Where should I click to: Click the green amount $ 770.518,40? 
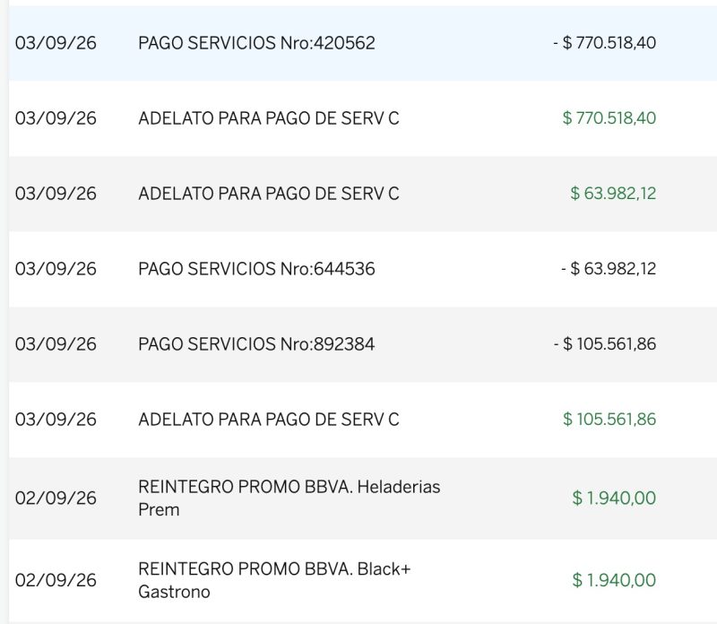click(609, 118)
